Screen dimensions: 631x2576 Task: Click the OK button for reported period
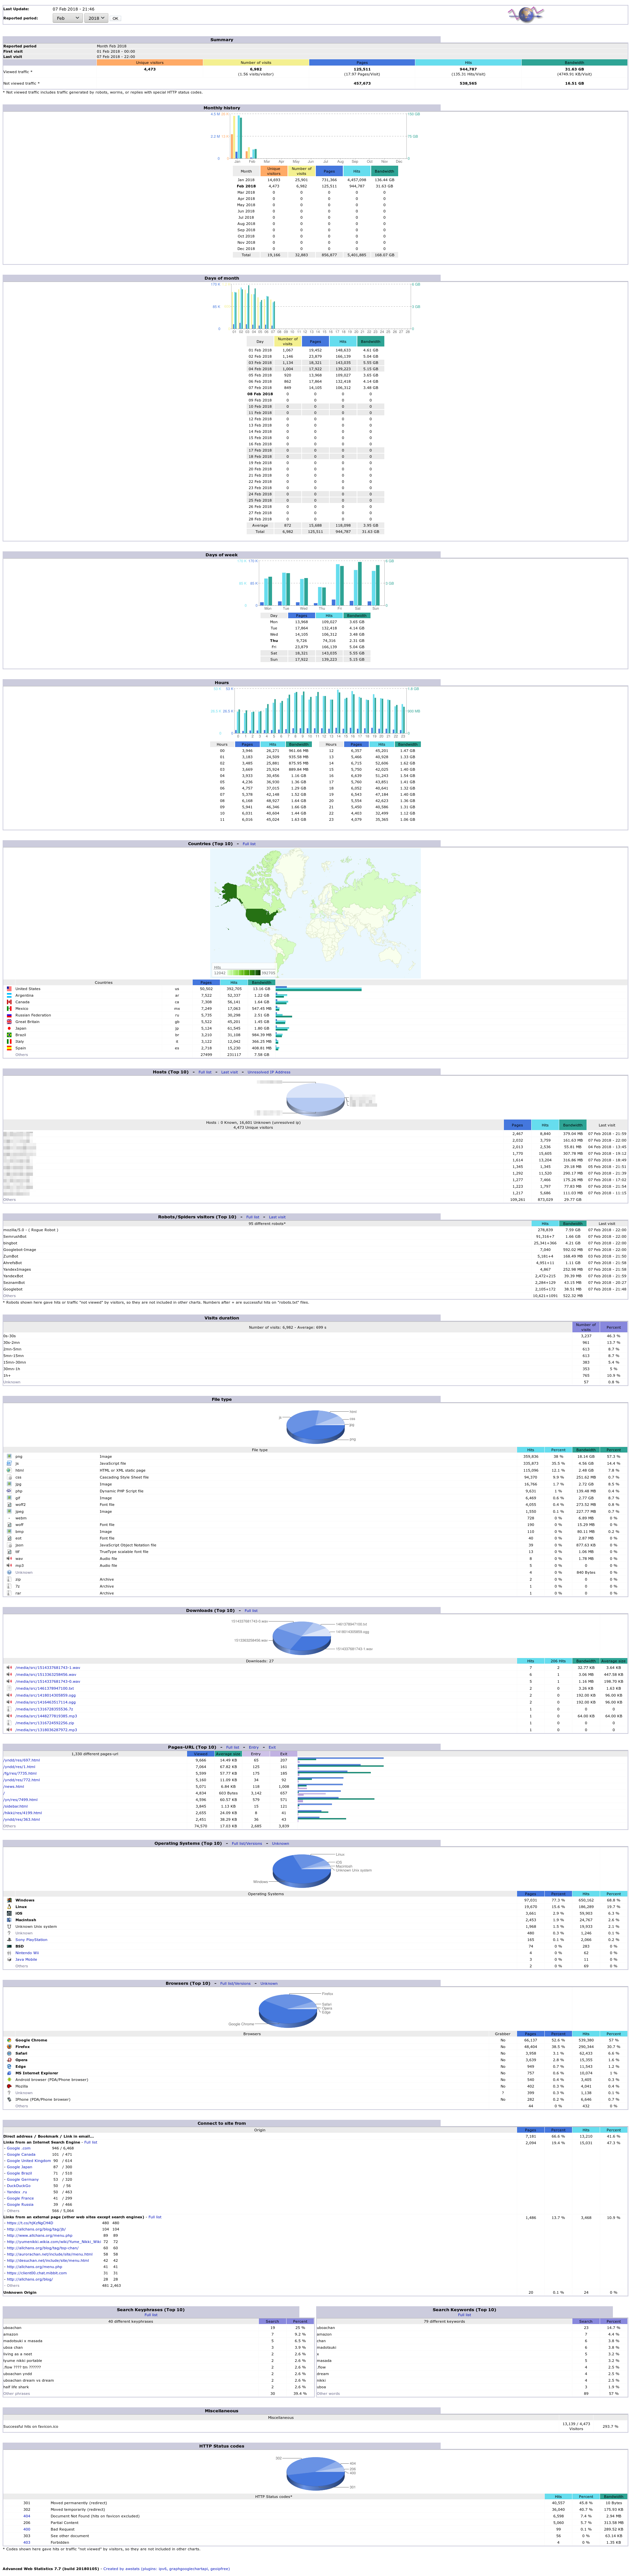pyautogui.click(x=115, y=18)
